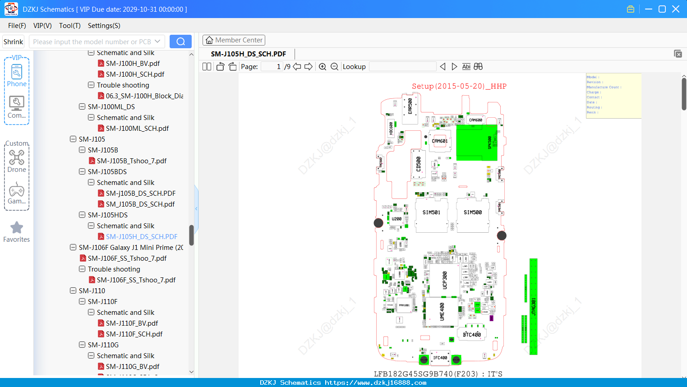The image size is (687, 387).
Task: Open SM-J100H_SCH.pdf file
Action: (135, 74)
